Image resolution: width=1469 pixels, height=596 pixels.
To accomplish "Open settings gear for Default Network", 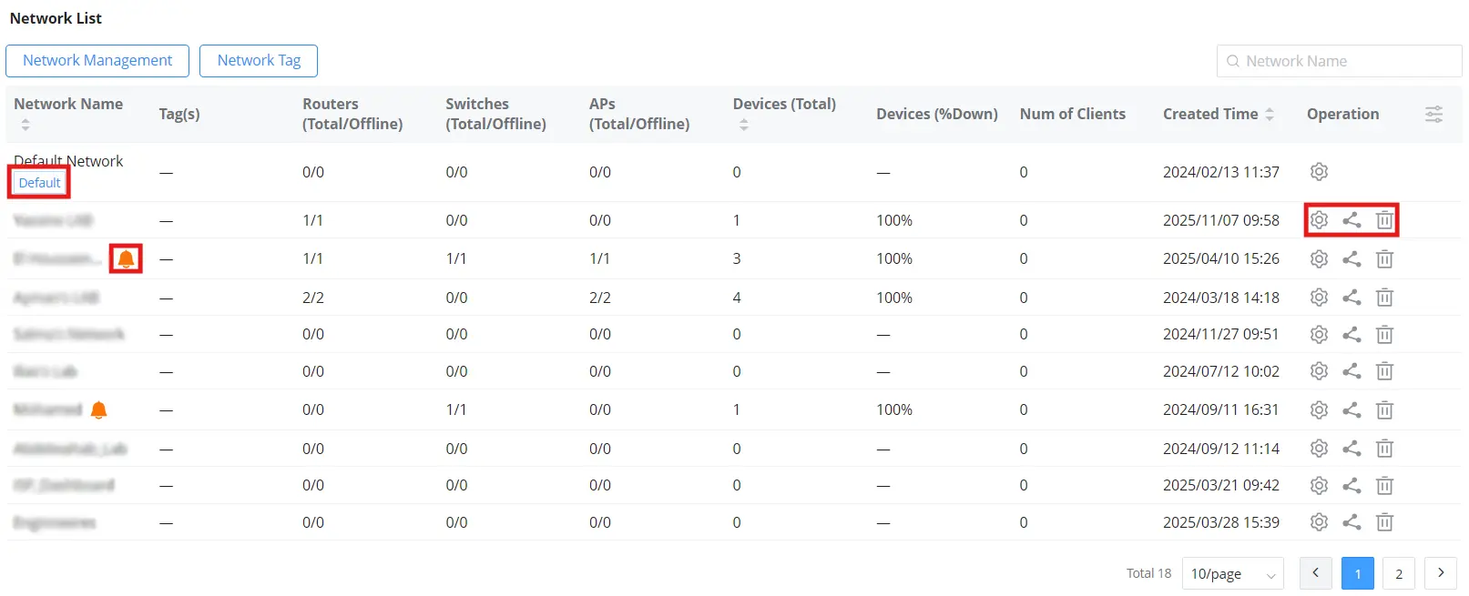I will pyautogui.click(x=1319, y=172).
